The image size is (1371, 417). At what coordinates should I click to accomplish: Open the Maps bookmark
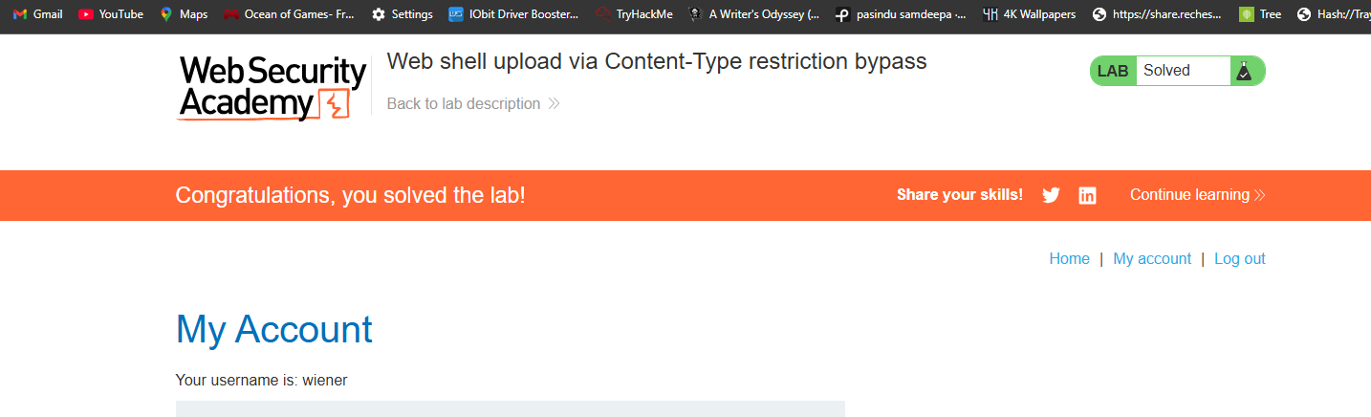tap(183, 14)
